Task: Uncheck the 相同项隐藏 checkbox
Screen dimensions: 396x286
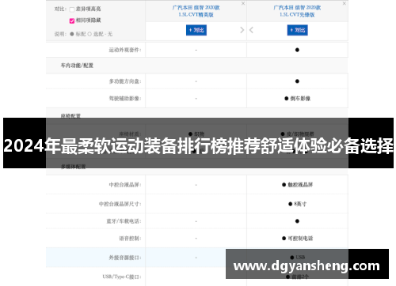Action: (x=72, y=21)
